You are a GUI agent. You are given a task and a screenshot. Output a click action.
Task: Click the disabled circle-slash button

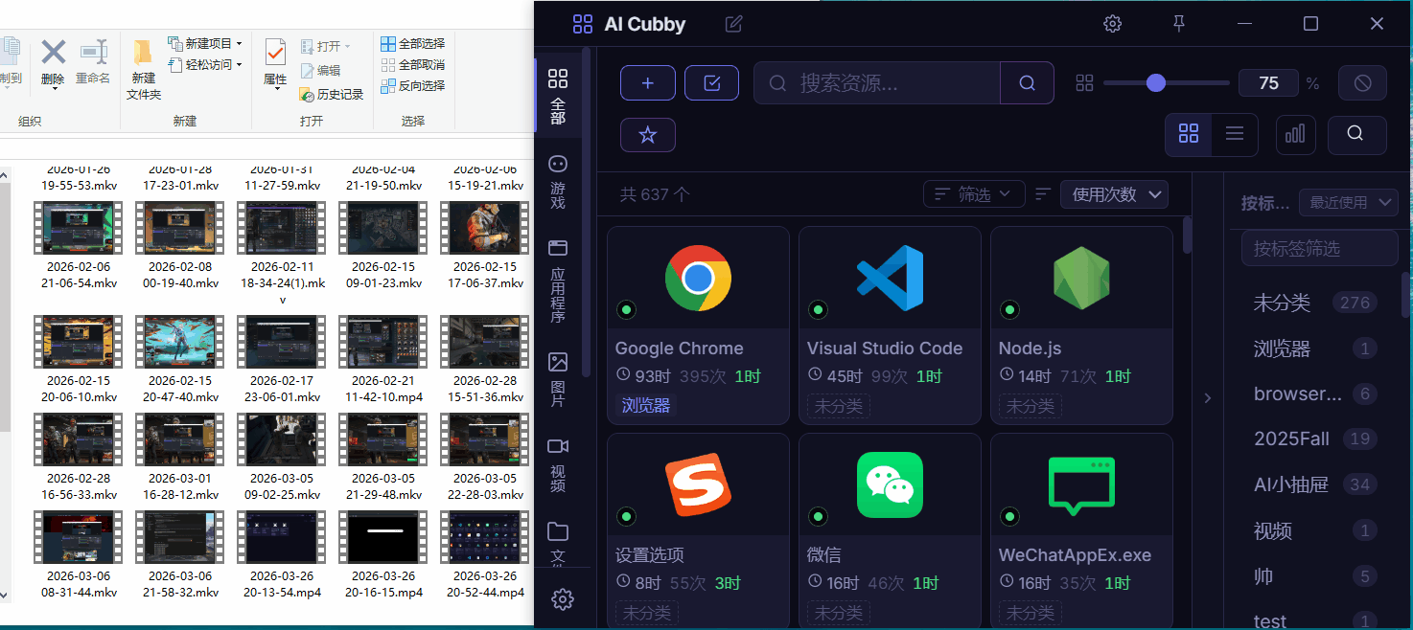point(1362,83)
